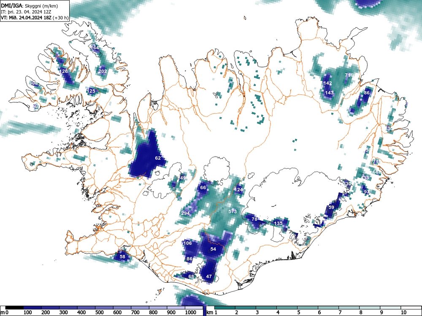Click the 500 label on the m scale
Image resolution: width=422 pixels, height=316 pixels.
(x=99, y=312)
